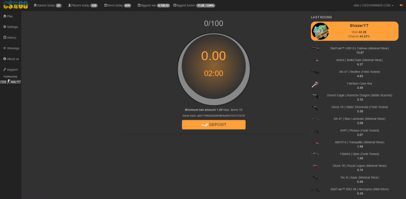406x199 pixels.
Task: Click the Biggest lucker stat
Action: (194, 6)
